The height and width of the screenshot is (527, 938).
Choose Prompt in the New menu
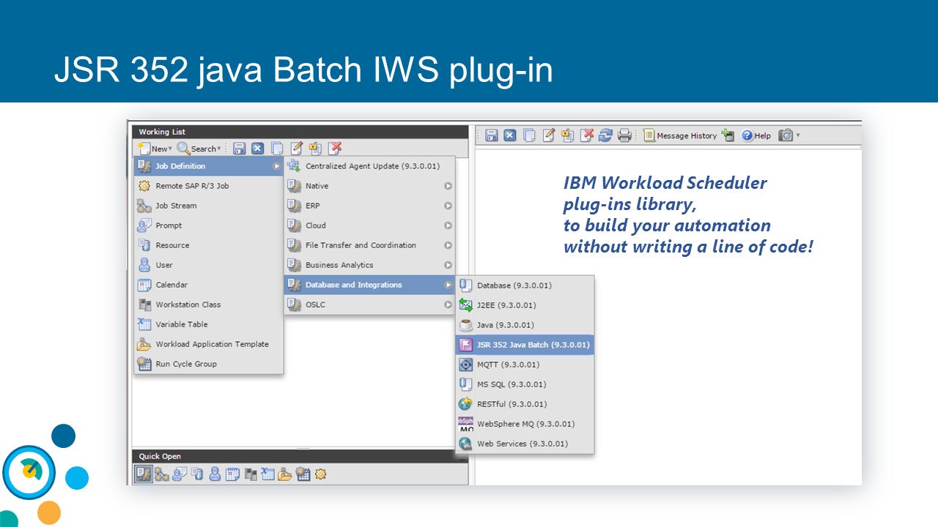pos(209,225)
